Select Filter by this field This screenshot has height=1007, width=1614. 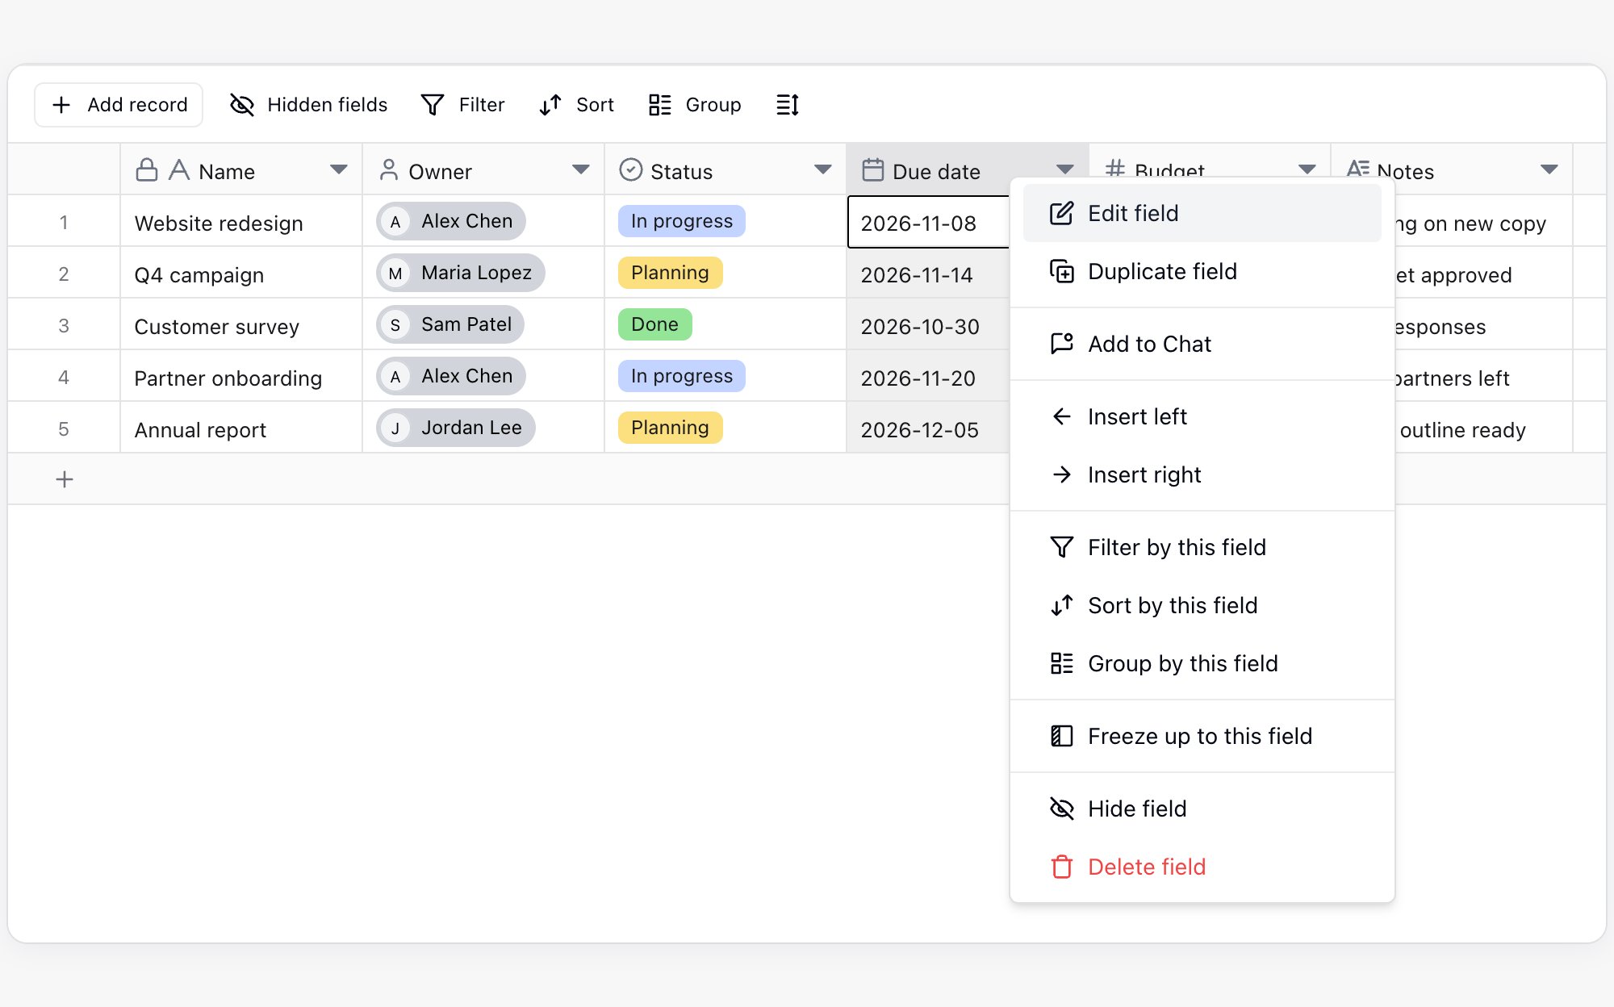coord(1202,547)
